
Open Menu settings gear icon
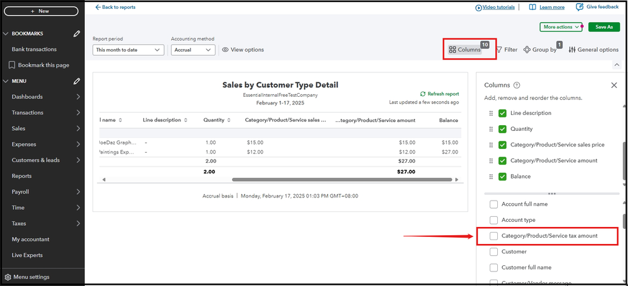pos(8,277)
